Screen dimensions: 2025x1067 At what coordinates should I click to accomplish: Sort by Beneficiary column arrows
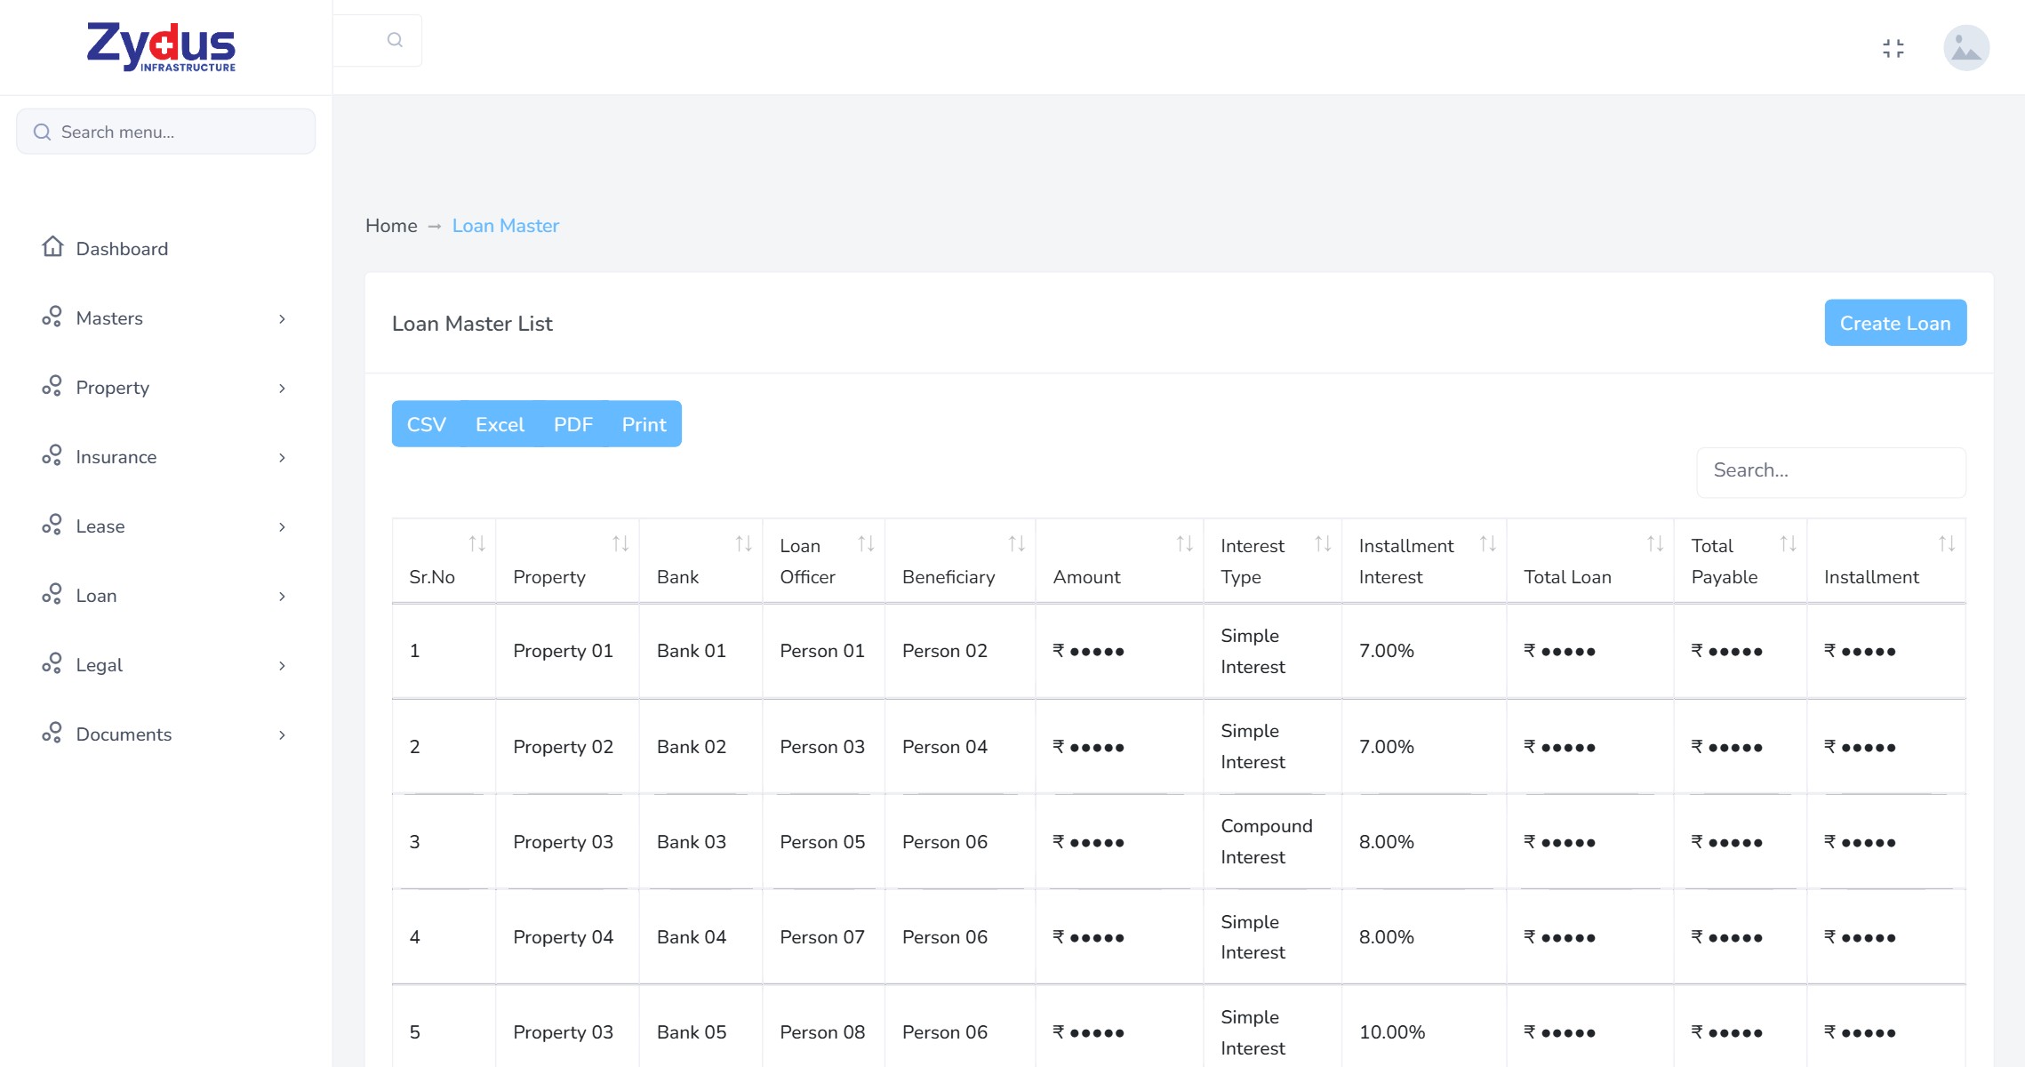[1017, 543]
